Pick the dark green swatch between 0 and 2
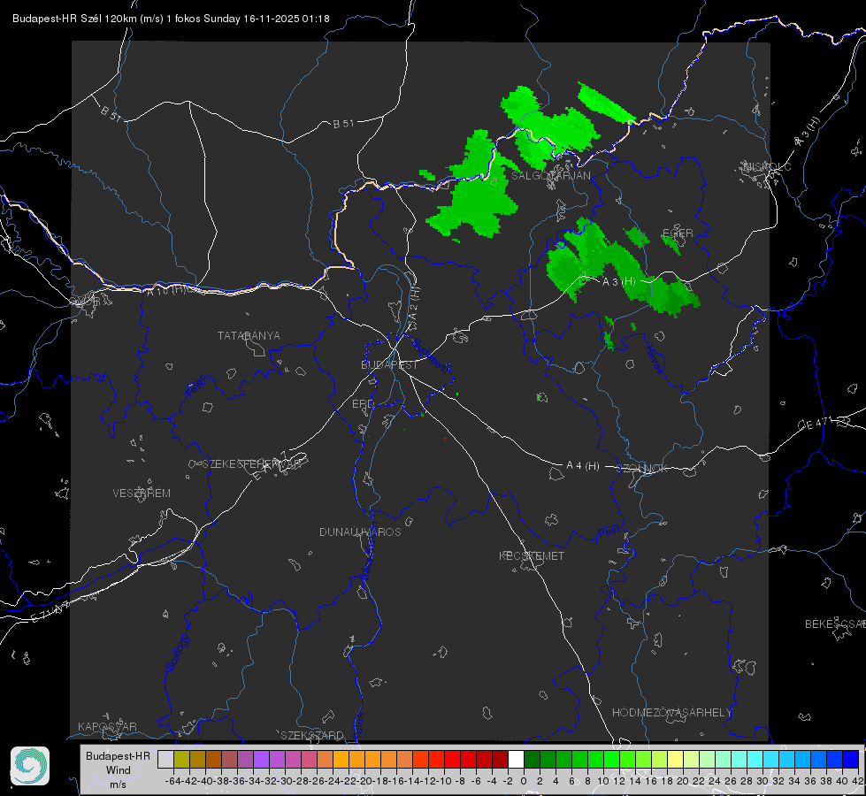866x796 pixels. click(532, 759)
